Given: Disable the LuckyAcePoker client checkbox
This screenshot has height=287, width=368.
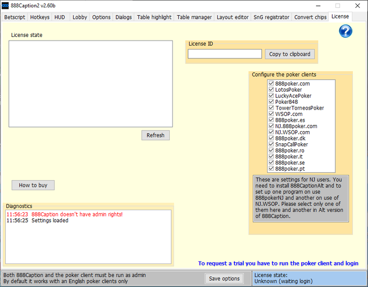Looking at the screenshot, I should coord(271,95).
